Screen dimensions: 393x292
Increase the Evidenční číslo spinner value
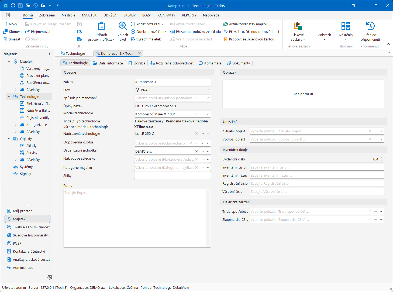coord(381,158)
